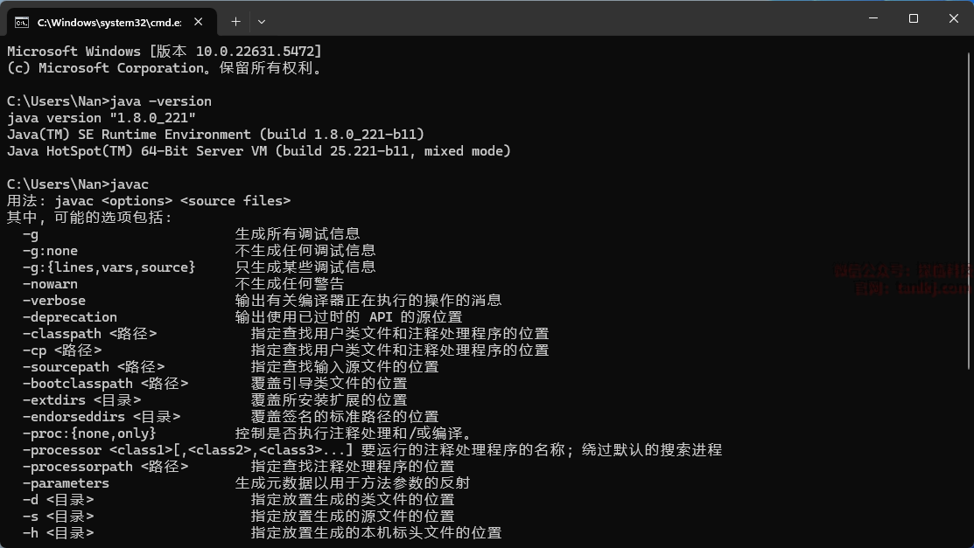The image size is (974, 548).
Task: Close the terminal window
Action: [x=953, y=18]
